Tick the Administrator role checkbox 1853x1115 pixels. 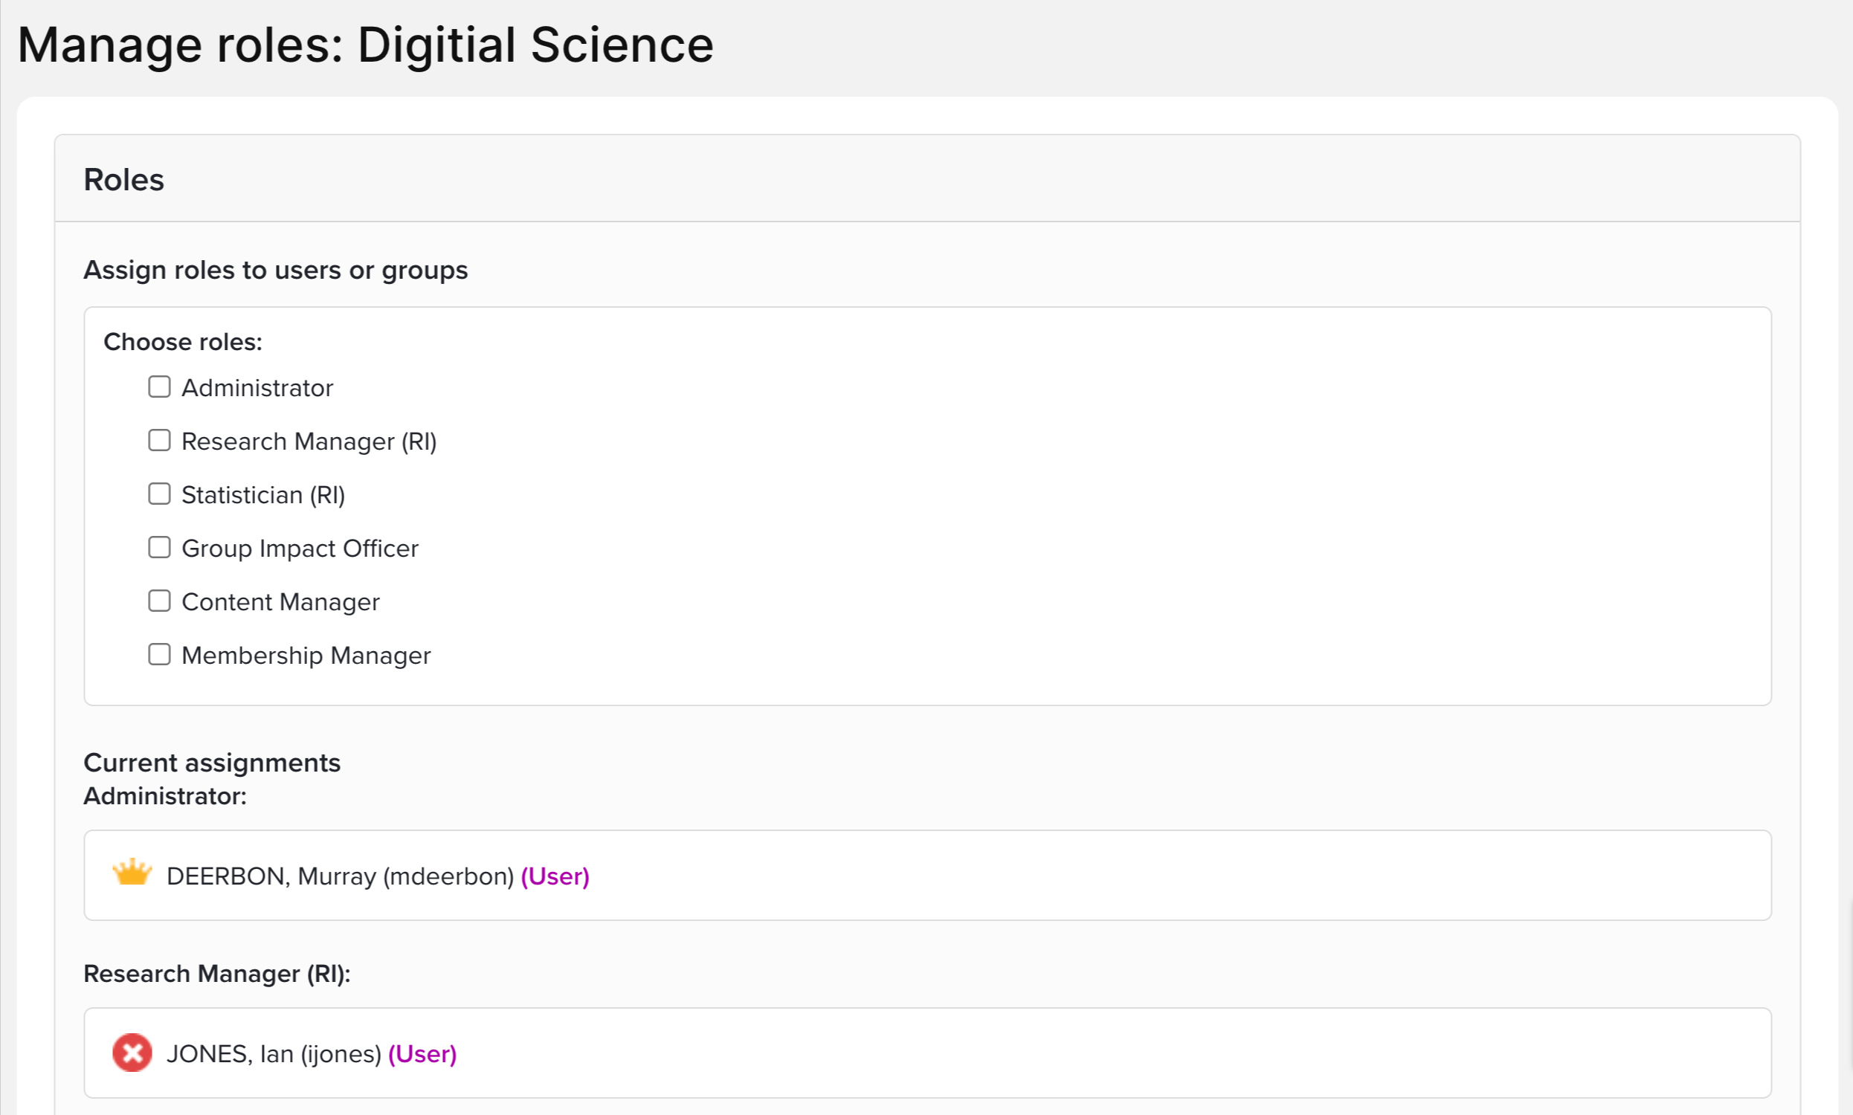click(x=159, y=387)
